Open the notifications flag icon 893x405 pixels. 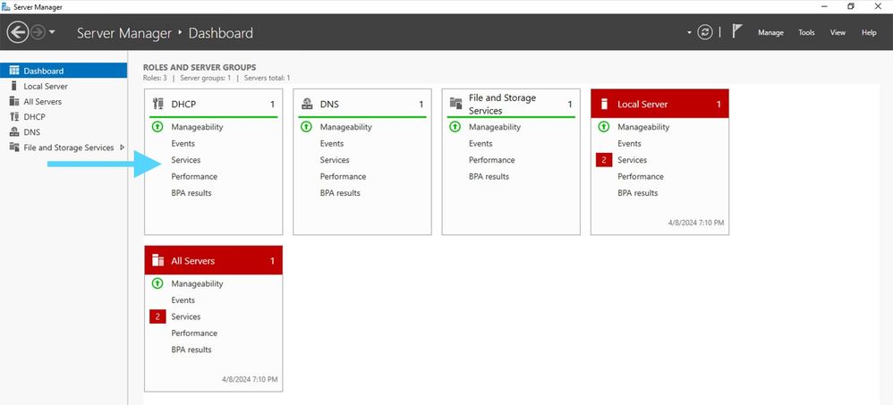(737, 32)
